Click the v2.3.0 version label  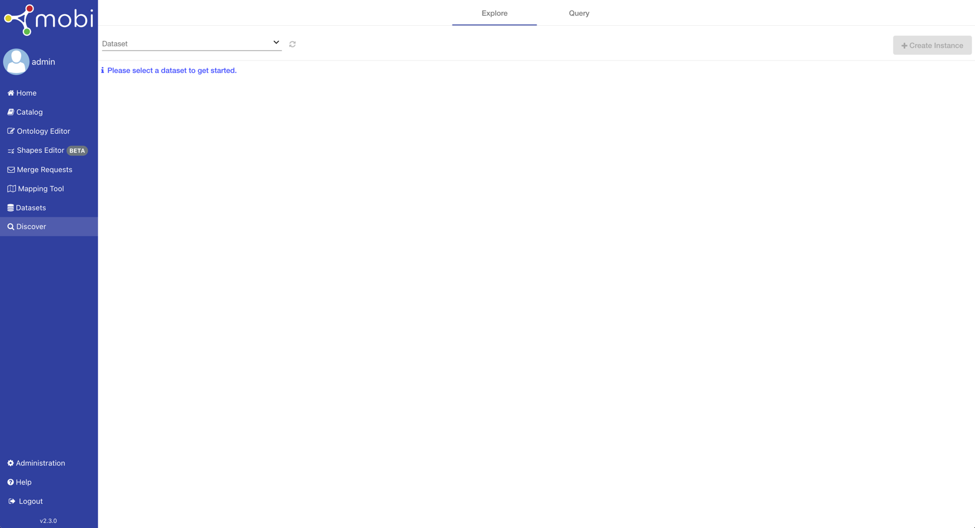[x=48, y=521]
